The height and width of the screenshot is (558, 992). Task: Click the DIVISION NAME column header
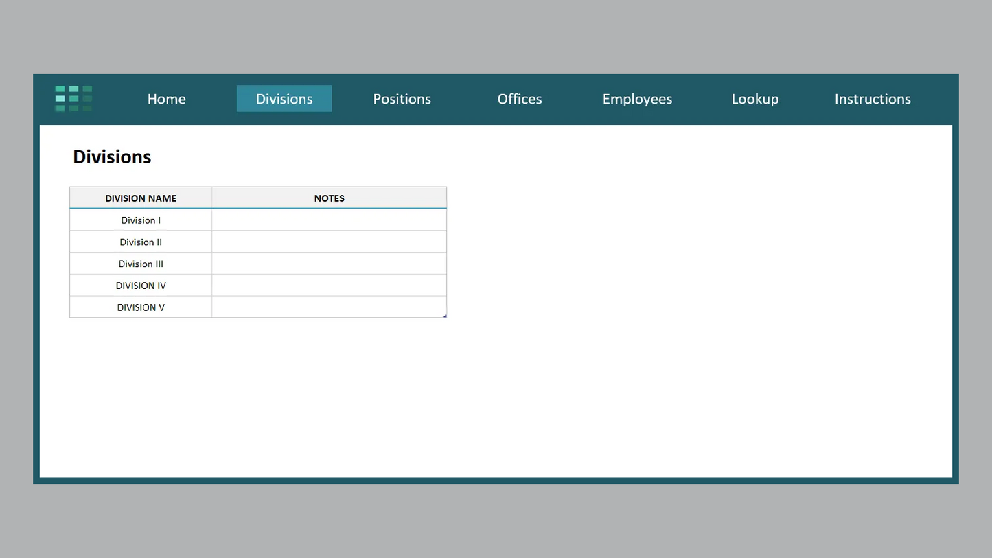[x=141, y=198]
